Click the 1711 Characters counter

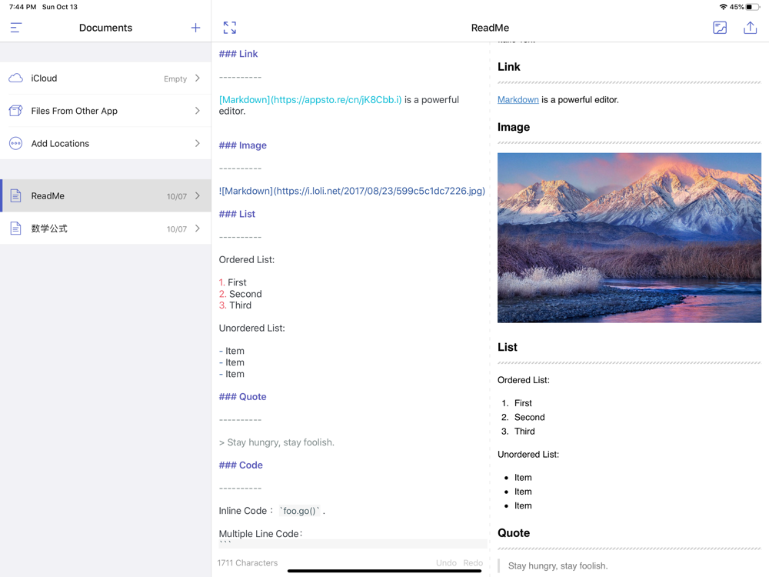point(247,563)
